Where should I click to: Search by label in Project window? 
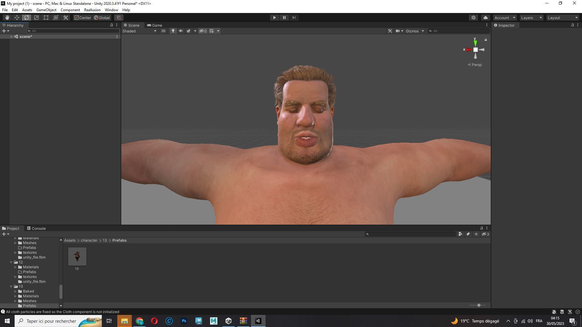click(468, 234)
